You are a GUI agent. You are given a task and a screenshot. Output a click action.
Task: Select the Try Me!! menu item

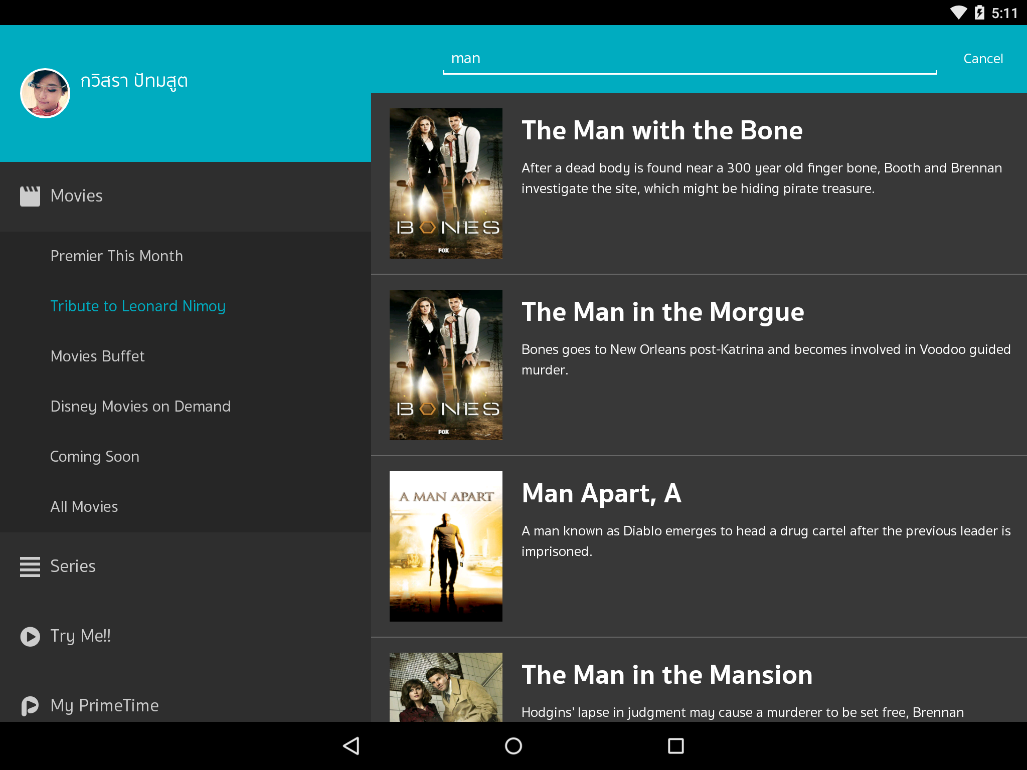point(186,636)
